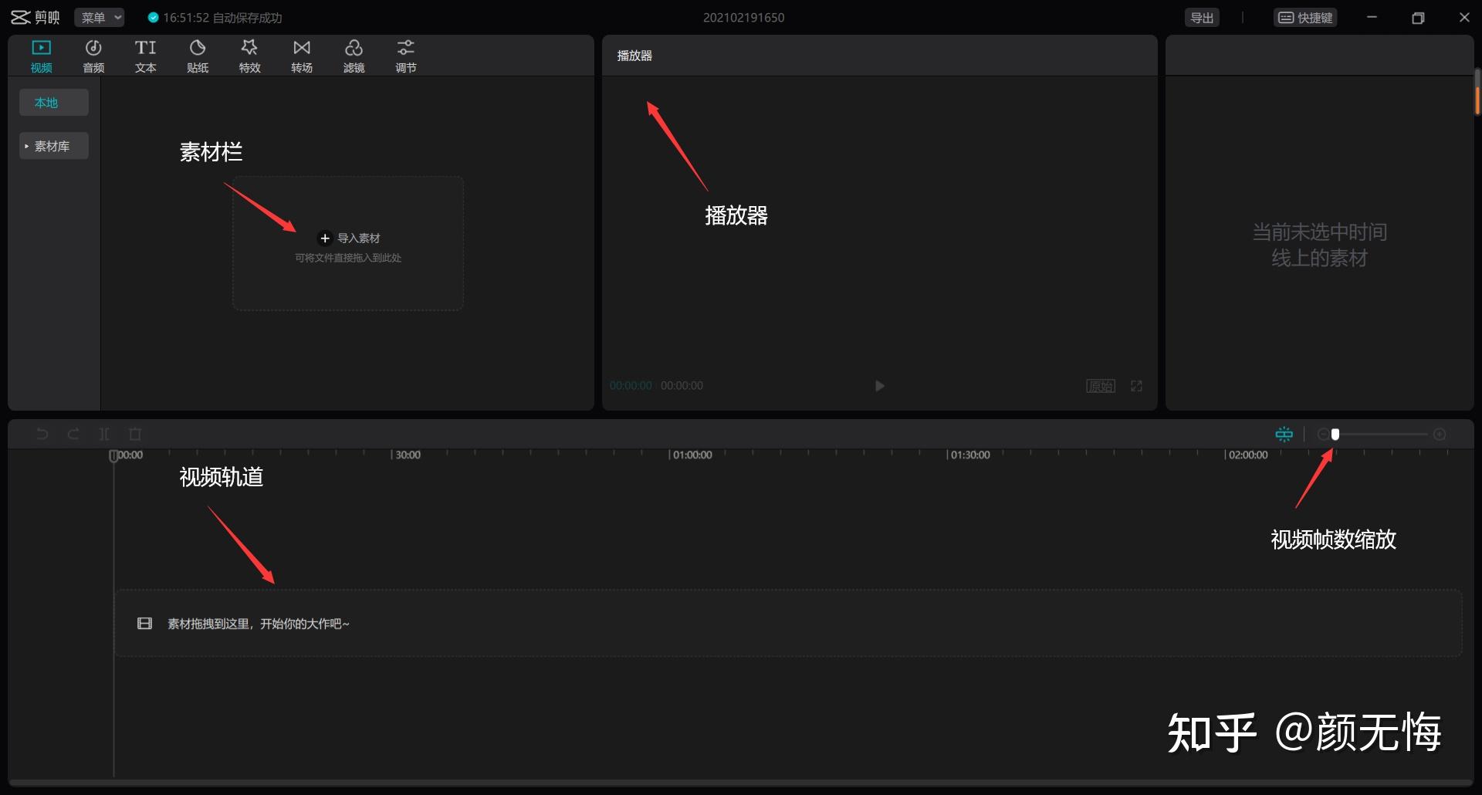Open the 文本 text tab

(x=145, y=56)
